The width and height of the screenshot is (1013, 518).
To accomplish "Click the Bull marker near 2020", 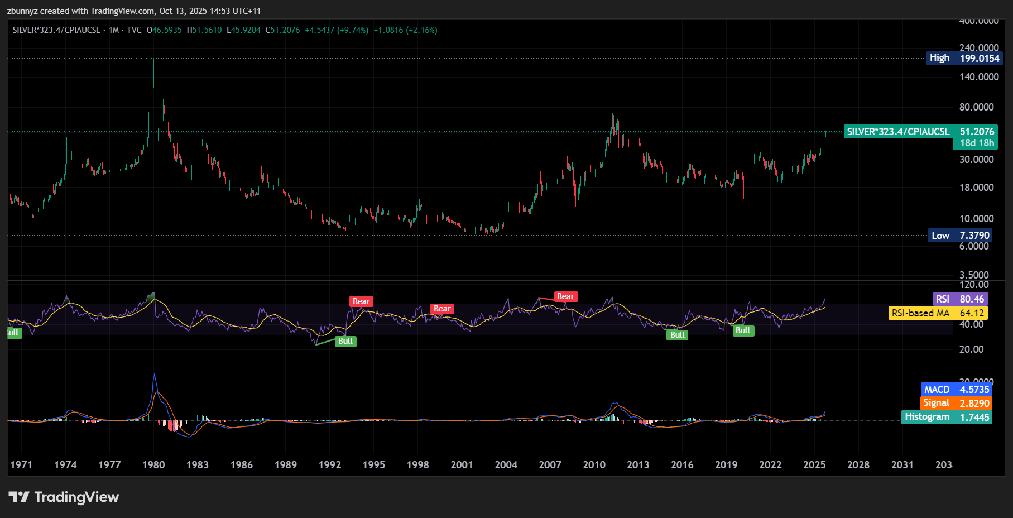I will (743, 330).
